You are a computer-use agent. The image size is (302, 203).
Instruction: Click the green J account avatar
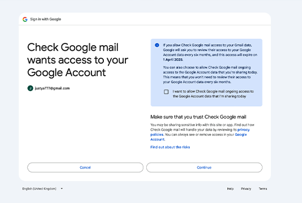30,89
